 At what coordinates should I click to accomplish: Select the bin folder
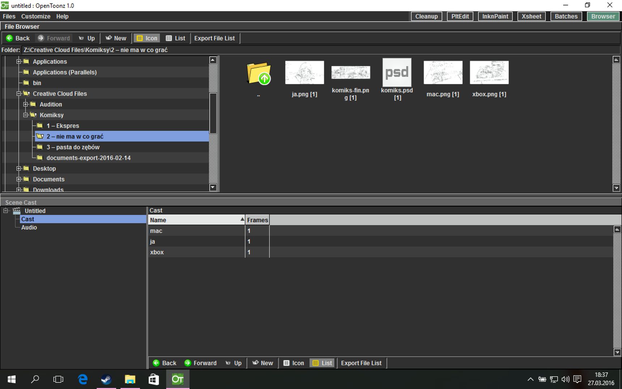[x=37, y=83]
